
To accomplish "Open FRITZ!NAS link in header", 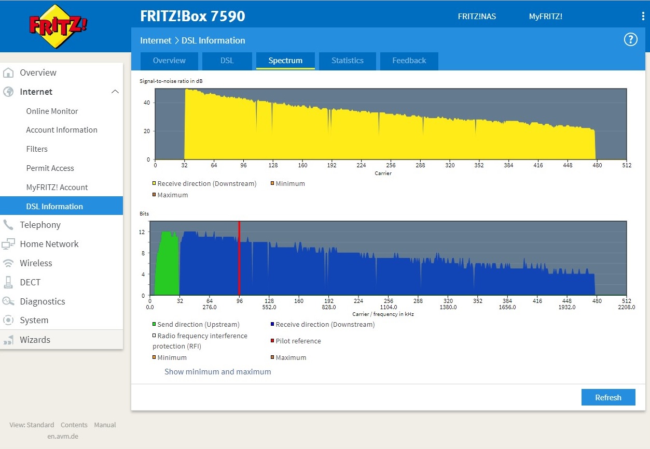I will click(x=477, y=17).
